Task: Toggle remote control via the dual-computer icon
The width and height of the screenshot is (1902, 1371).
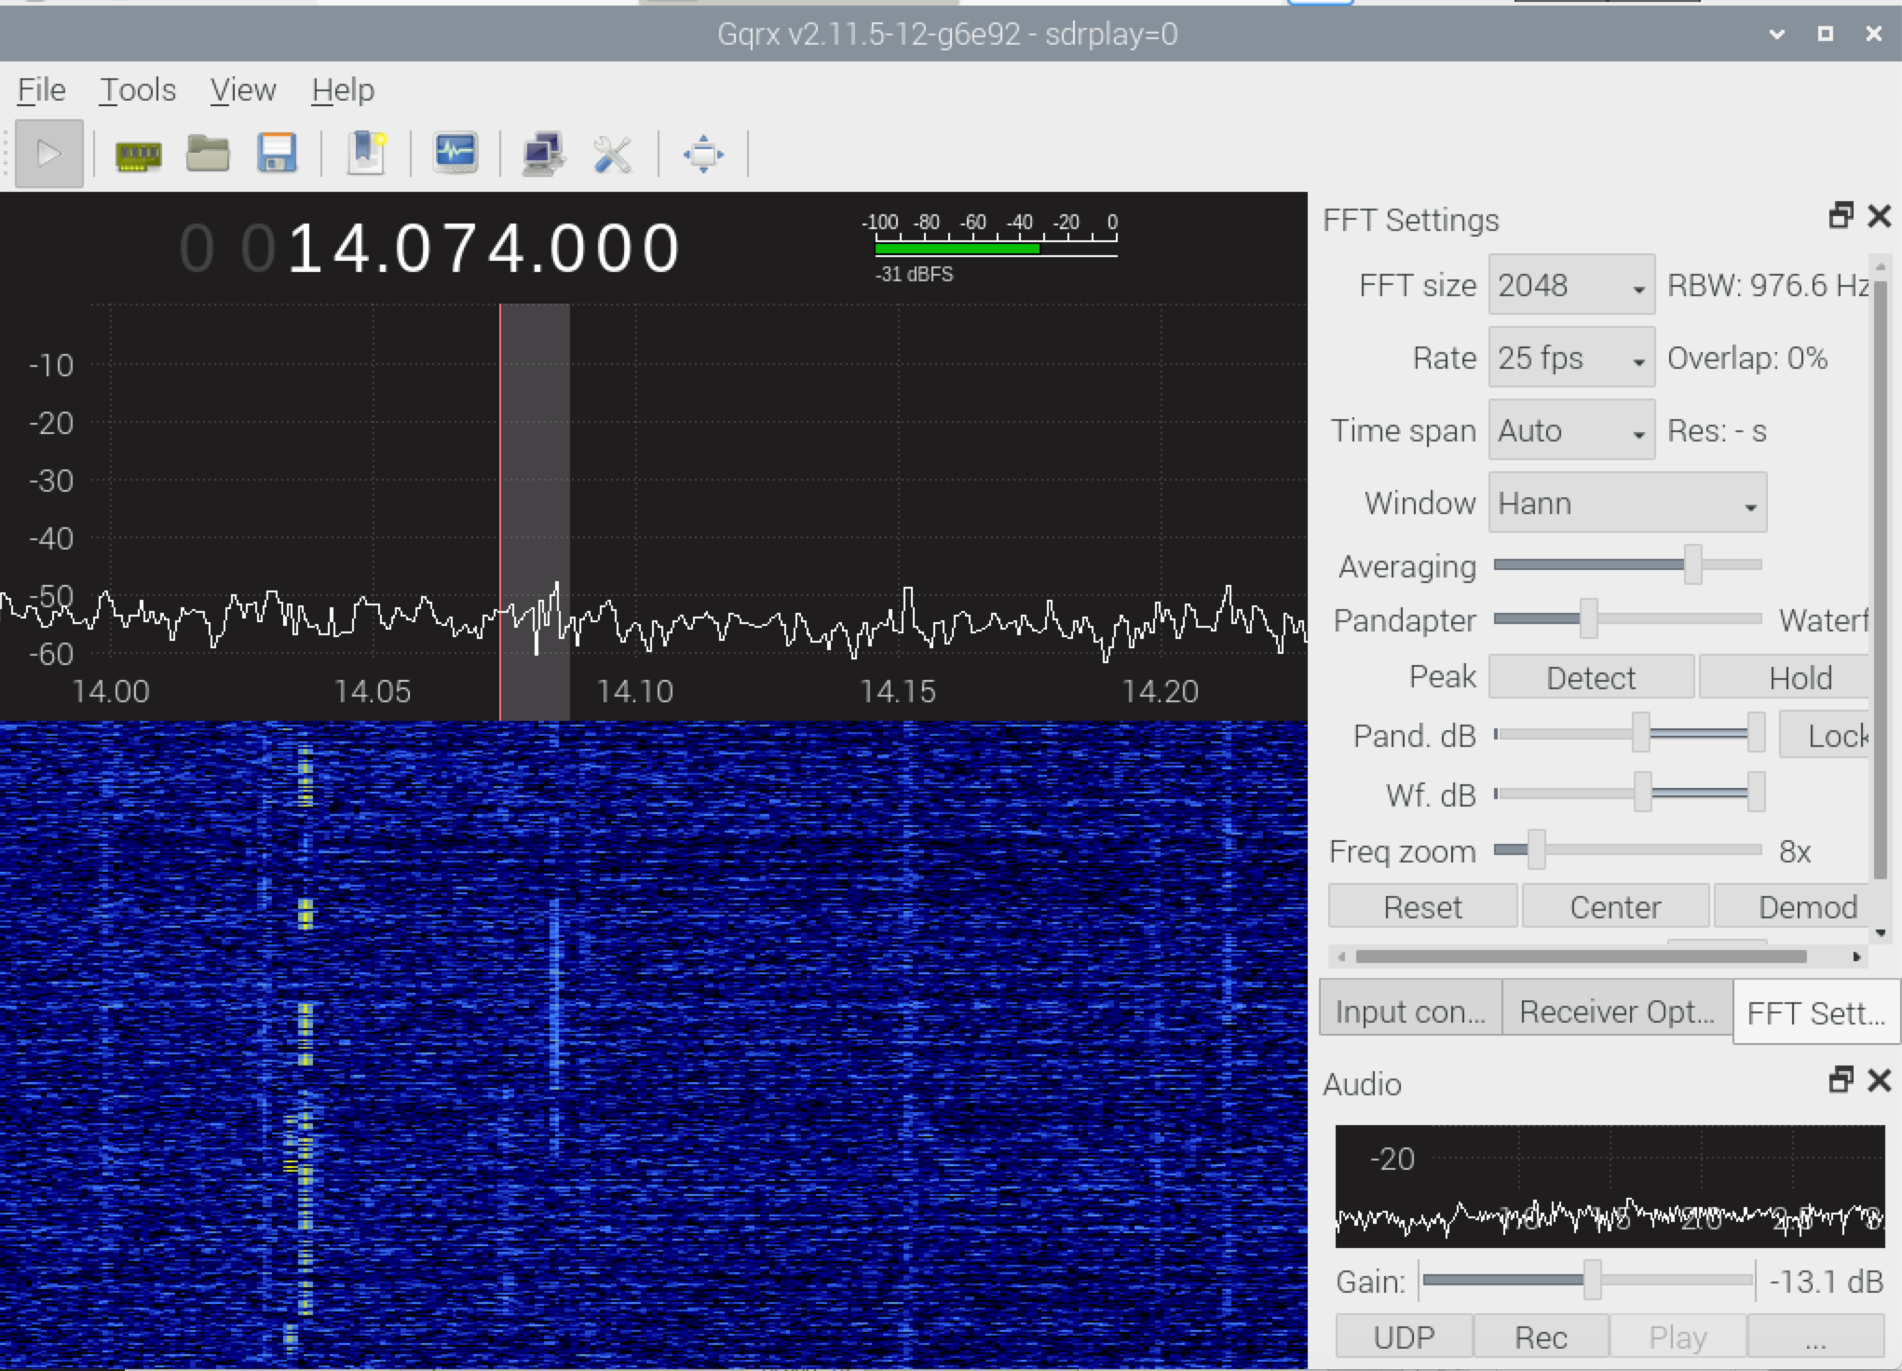Action: coord(543,154)
